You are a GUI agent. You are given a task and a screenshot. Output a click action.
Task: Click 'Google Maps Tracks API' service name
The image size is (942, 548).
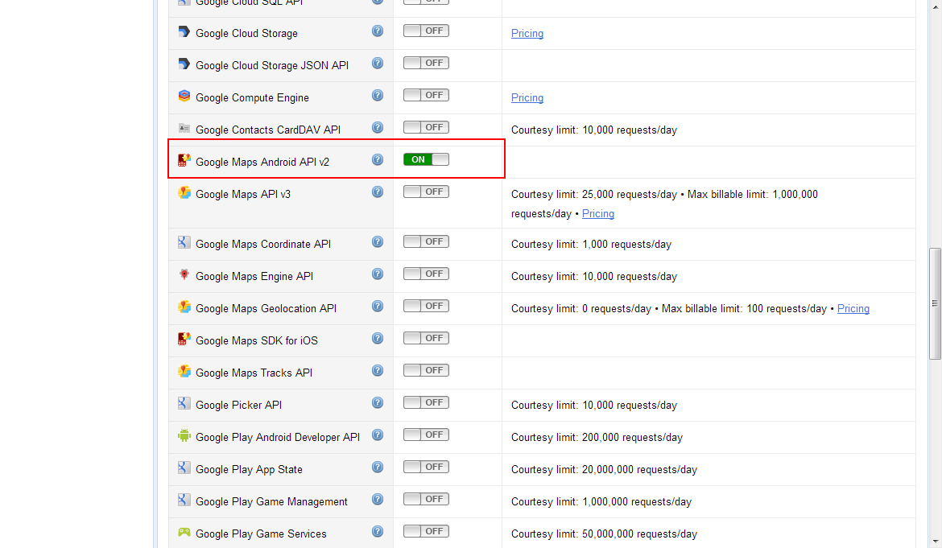[x=254, y=373]
